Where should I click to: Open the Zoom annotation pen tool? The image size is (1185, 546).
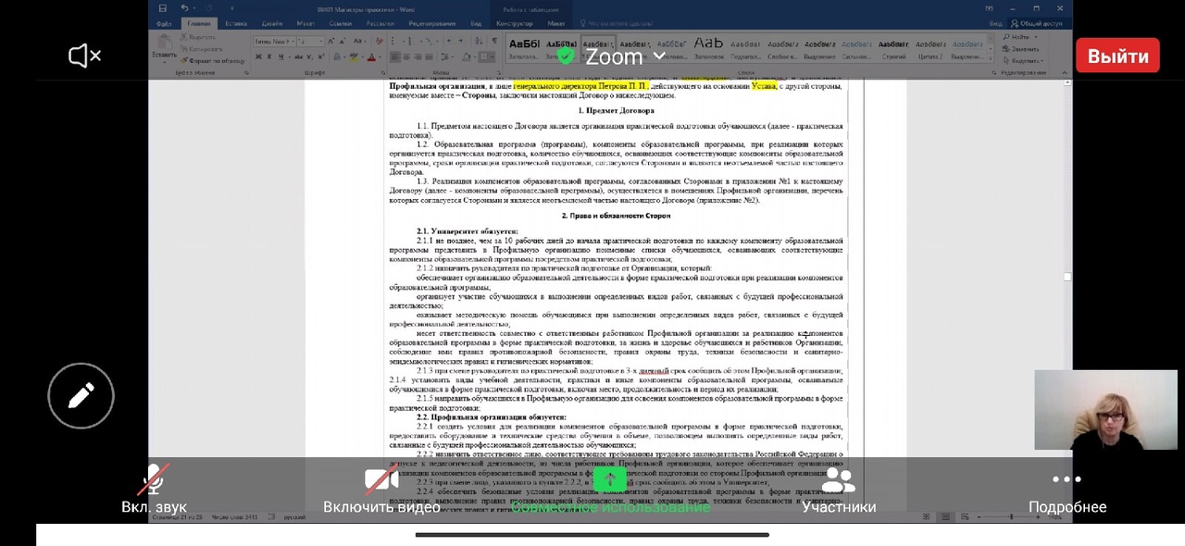point(81,396)
